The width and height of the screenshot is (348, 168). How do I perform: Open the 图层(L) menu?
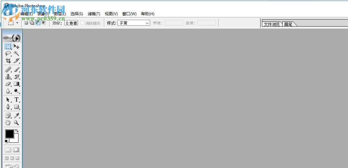60,14
